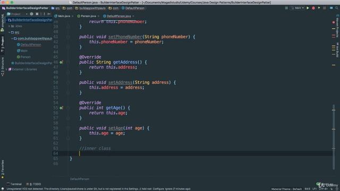Click the override gutter icon beside getAge
The width and height of the screenshot is (340, 191).
click(62, 108)
